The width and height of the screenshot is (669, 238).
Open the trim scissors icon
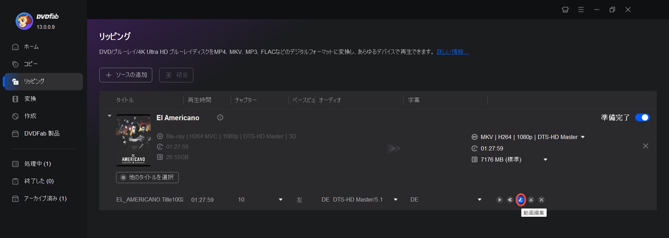pyautogui.click(x=531, y=200)
